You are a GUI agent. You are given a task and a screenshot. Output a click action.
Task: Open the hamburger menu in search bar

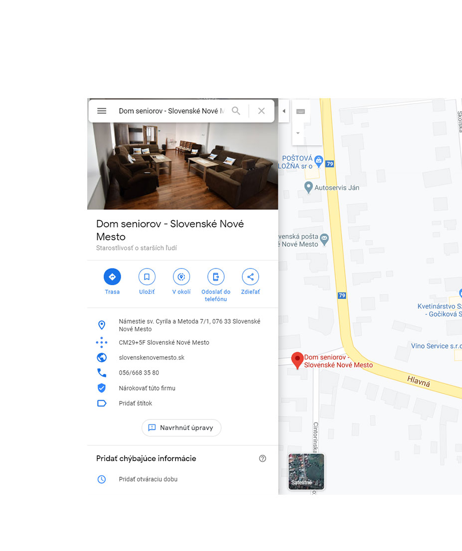click(102, 111)
